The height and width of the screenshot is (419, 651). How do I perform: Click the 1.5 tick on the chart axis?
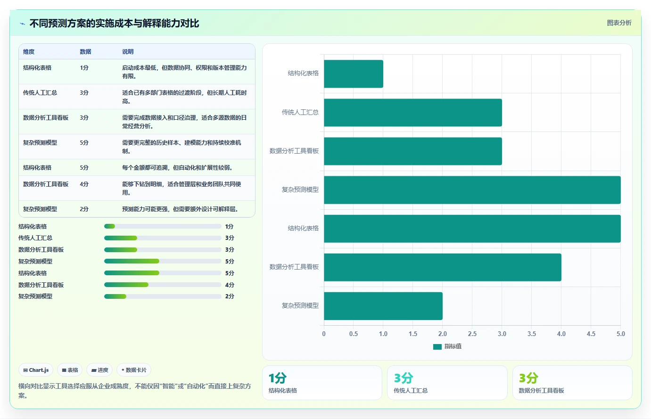click(x=413, y=334)
